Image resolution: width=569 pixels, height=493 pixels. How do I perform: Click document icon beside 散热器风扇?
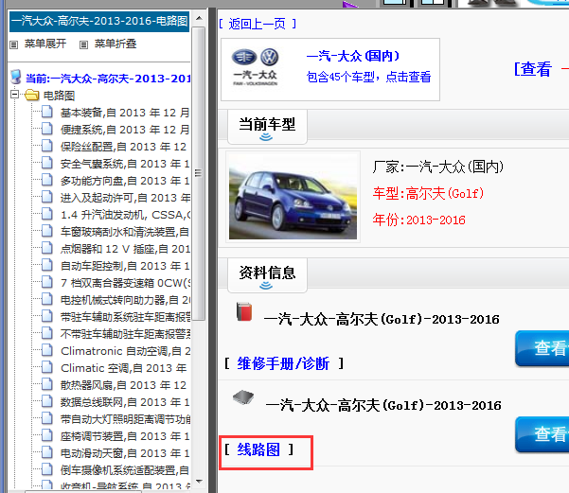(46, 384)
